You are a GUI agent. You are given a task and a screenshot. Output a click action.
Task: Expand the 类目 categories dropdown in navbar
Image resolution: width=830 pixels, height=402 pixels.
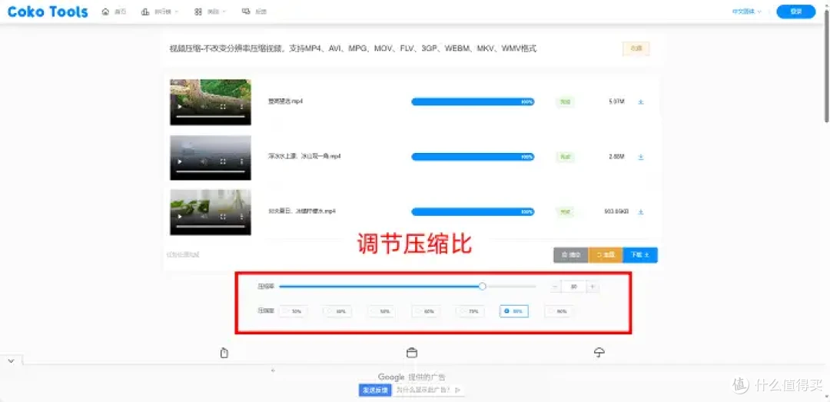(210, 12)
